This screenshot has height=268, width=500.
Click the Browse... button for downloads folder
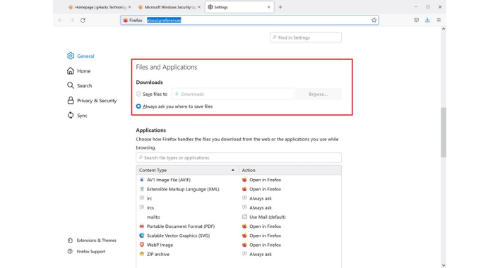319,95
